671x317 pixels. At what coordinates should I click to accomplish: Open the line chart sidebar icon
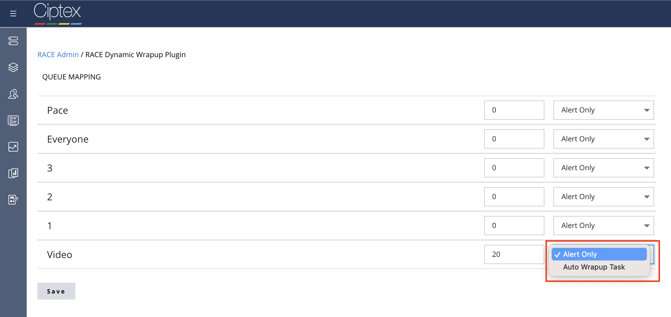click(x=13, y=147)
